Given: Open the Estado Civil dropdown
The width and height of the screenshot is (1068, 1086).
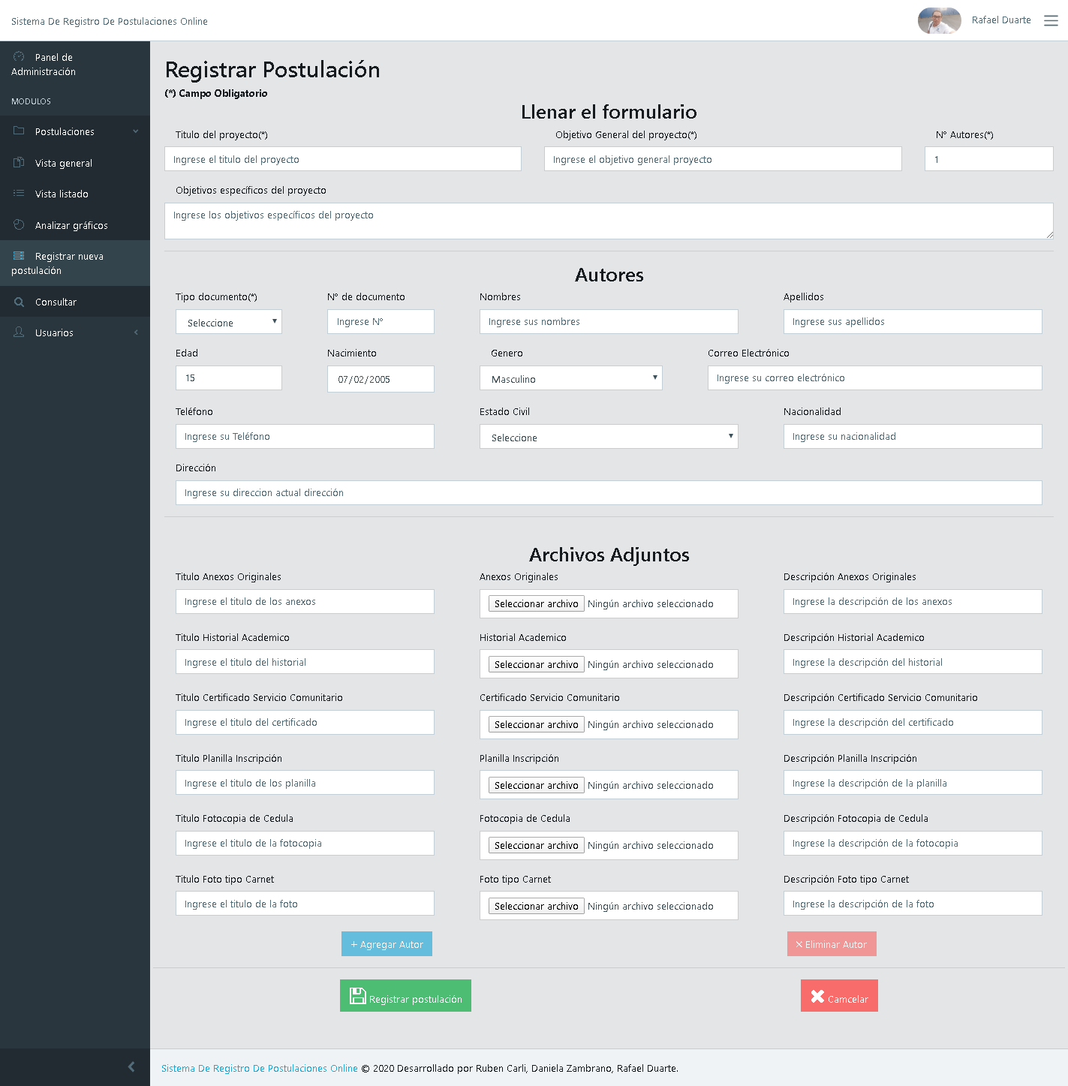Looking at the screenshot, I should 608,437.
